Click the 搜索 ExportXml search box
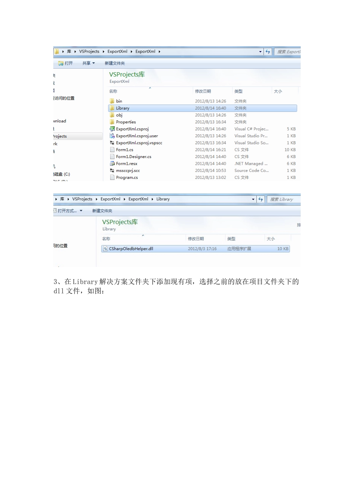 click(288, 52)
